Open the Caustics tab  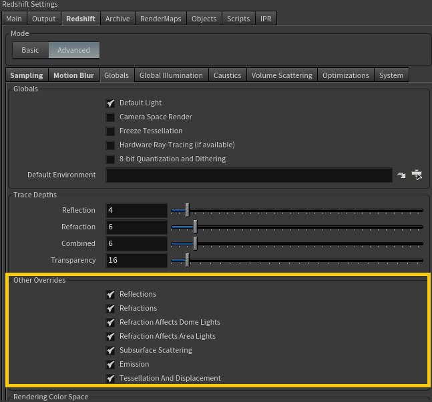[227, 75]
